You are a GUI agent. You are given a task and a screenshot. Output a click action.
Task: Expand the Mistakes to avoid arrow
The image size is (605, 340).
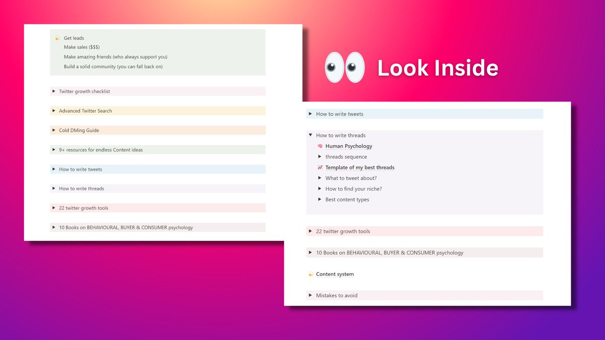click(x=311, y=295)
